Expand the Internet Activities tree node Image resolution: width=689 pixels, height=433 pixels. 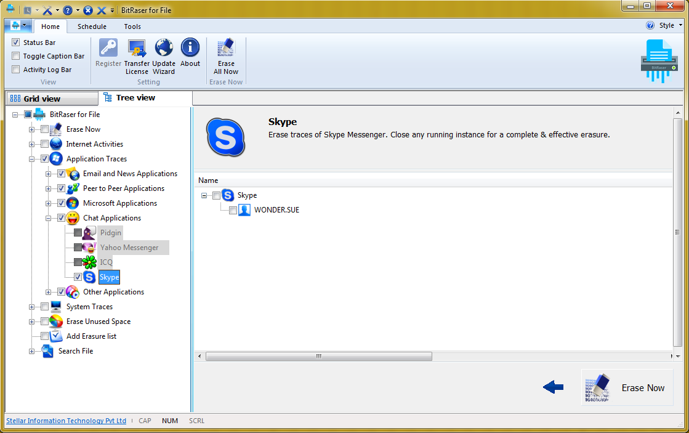click(32, 144)
